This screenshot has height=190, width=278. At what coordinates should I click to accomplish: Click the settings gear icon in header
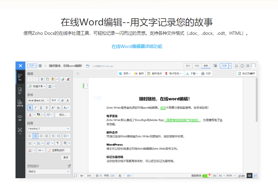pyautogui.click(x=248, y=66)
